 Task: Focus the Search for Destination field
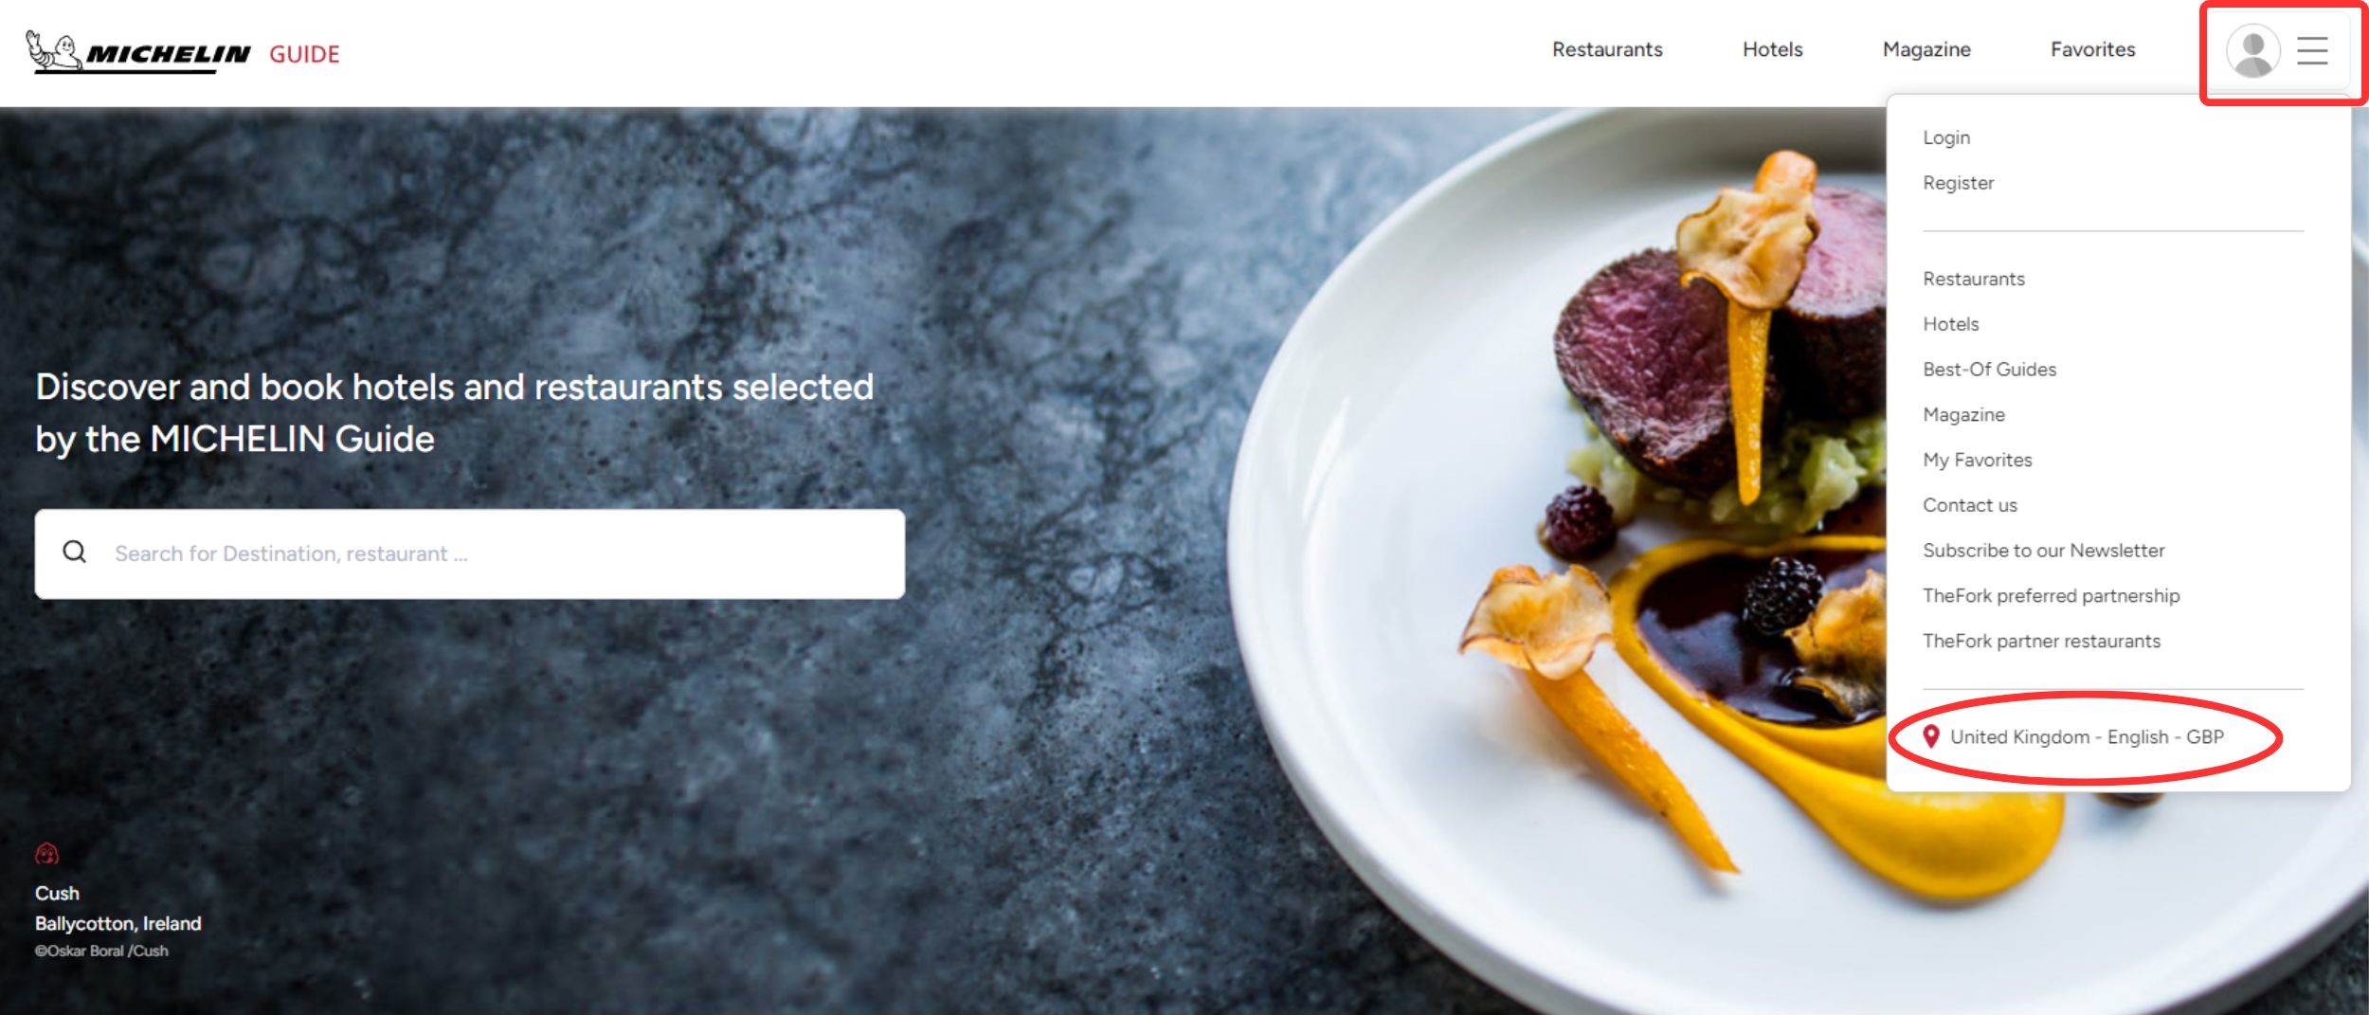[x=470, y=553]
